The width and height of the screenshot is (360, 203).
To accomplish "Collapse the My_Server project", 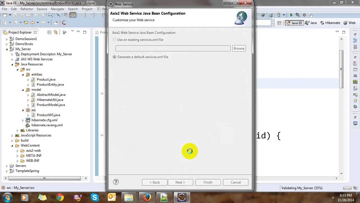I will tap(7, 49).
